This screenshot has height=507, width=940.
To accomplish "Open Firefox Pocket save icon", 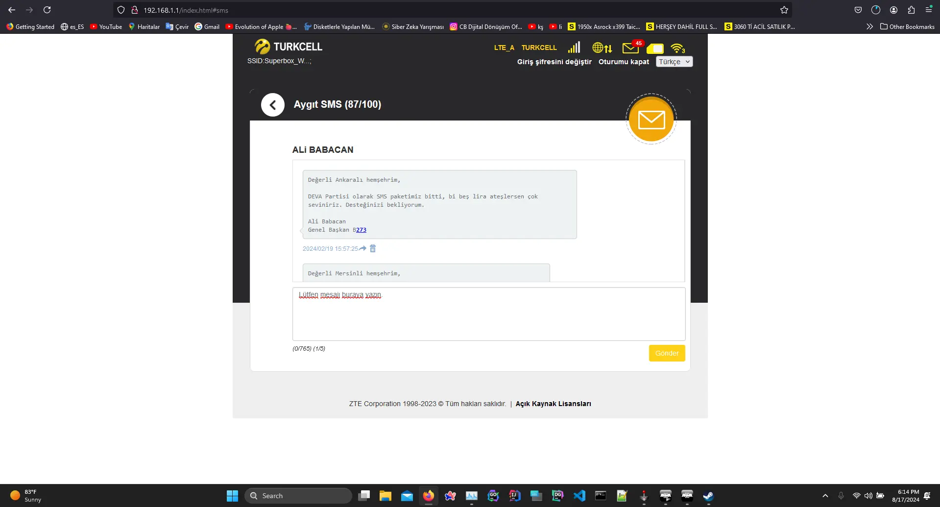I will pos(858,10).
